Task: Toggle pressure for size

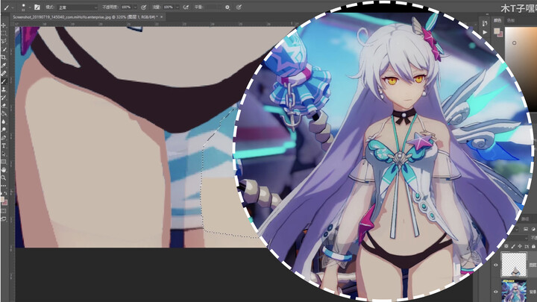Action: click(239, 7)
